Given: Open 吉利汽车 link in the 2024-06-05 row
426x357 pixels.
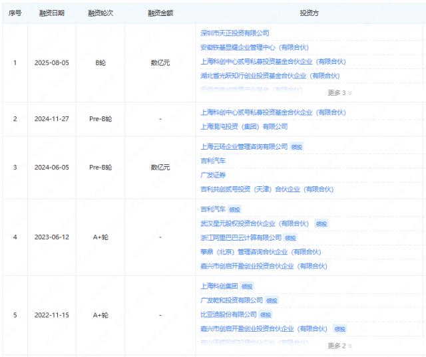Looking at the screenshot, I should 213,161.
